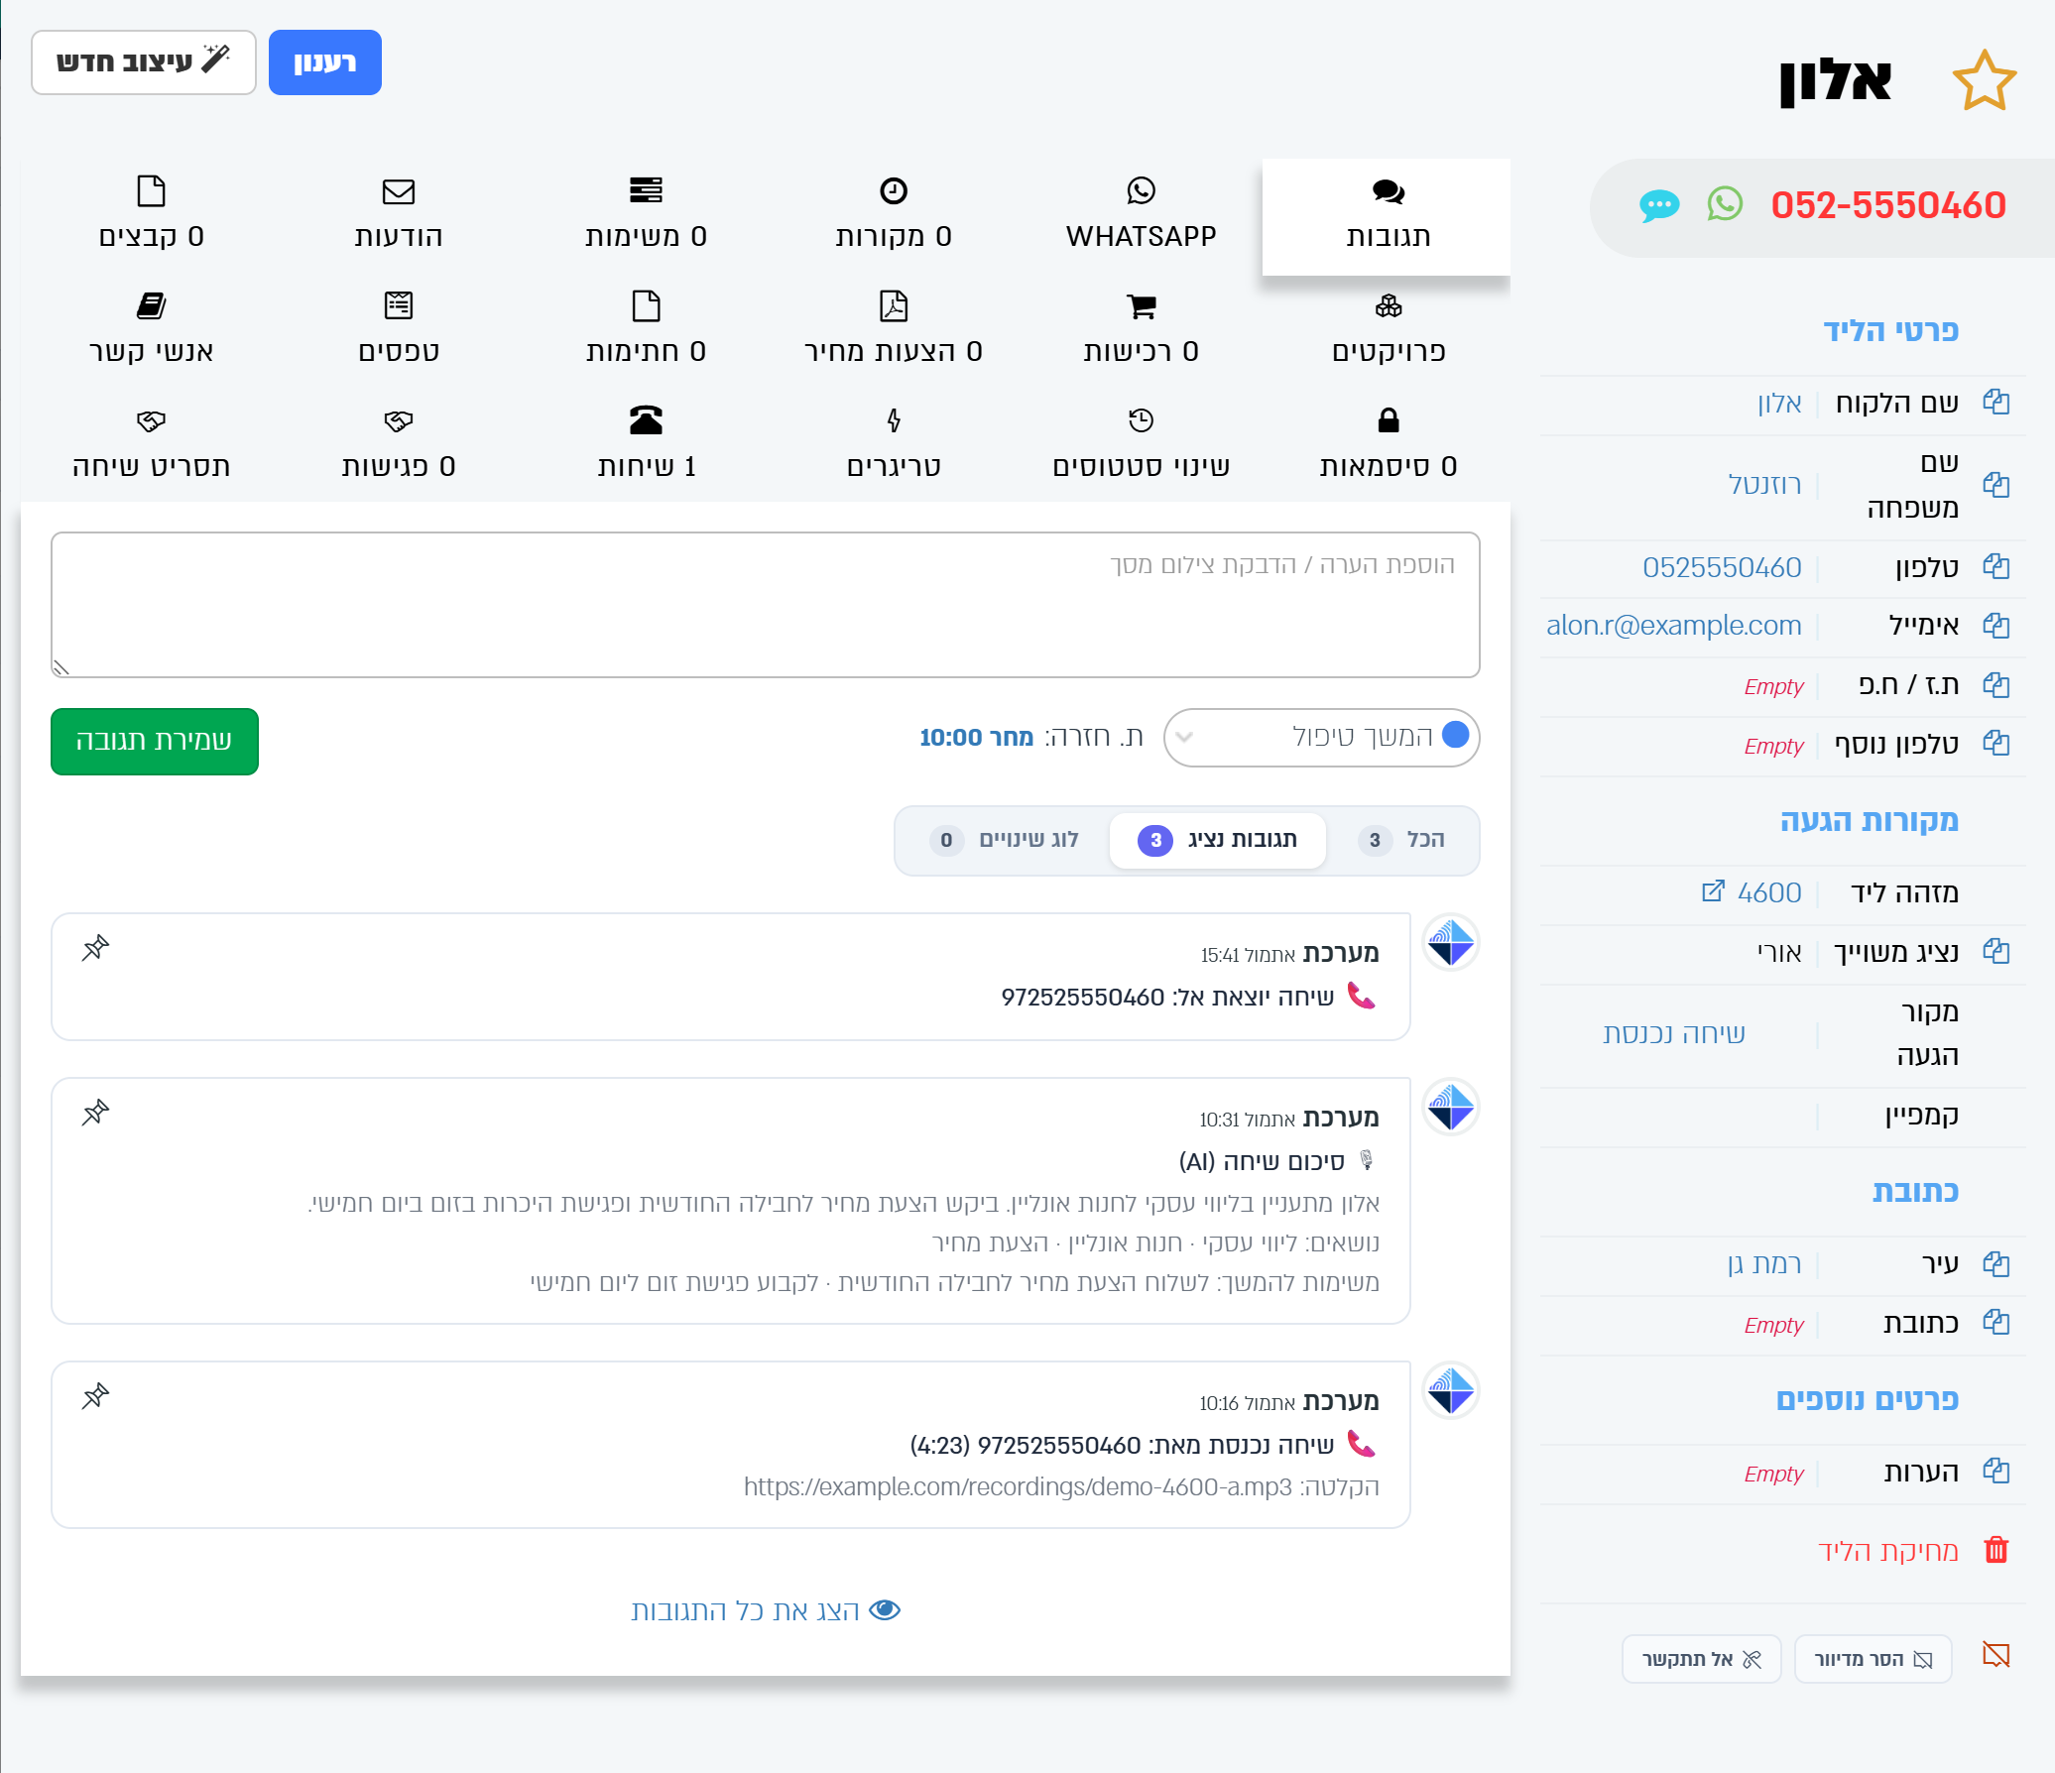
Task: Open the הודעות section
Action: tap(399, 215)
